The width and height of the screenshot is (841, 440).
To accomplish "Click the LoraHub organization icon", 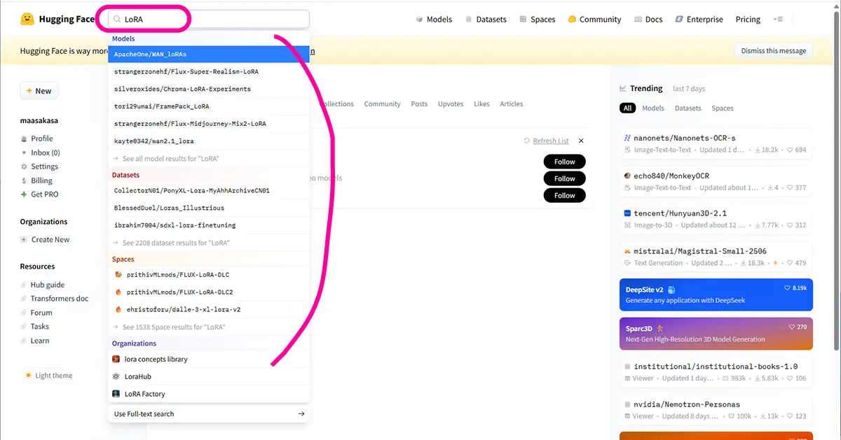I will pyautogui.click(x=117, y=376).
